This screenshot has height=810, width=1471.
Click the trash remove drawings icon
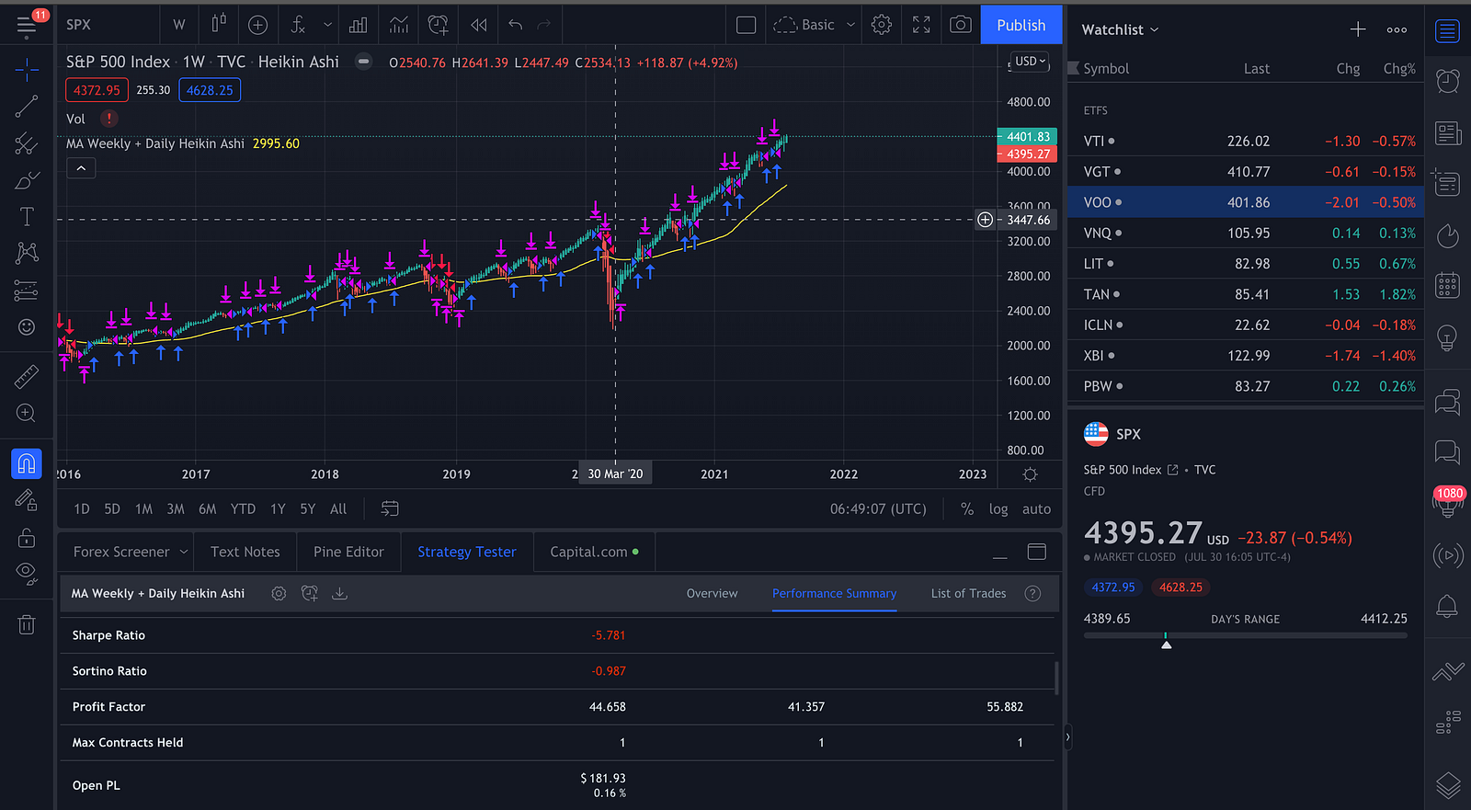(27, 625)
